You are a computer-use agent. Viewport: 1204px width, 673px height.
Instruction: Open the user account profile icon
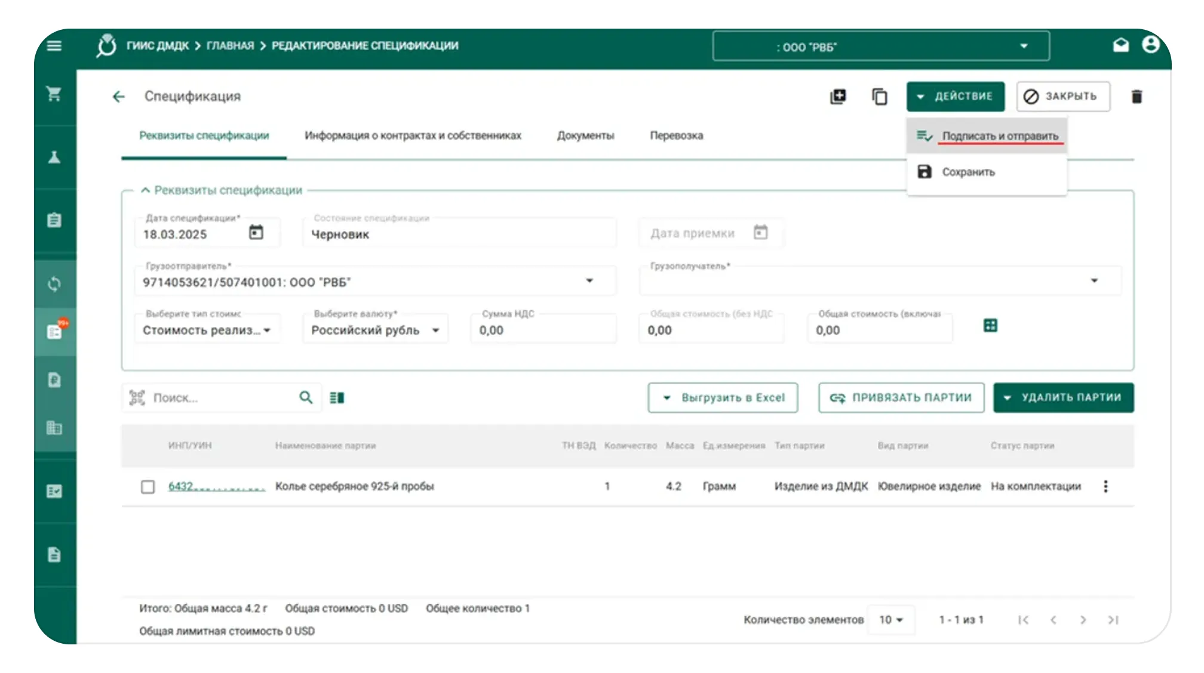point(1151,45)
